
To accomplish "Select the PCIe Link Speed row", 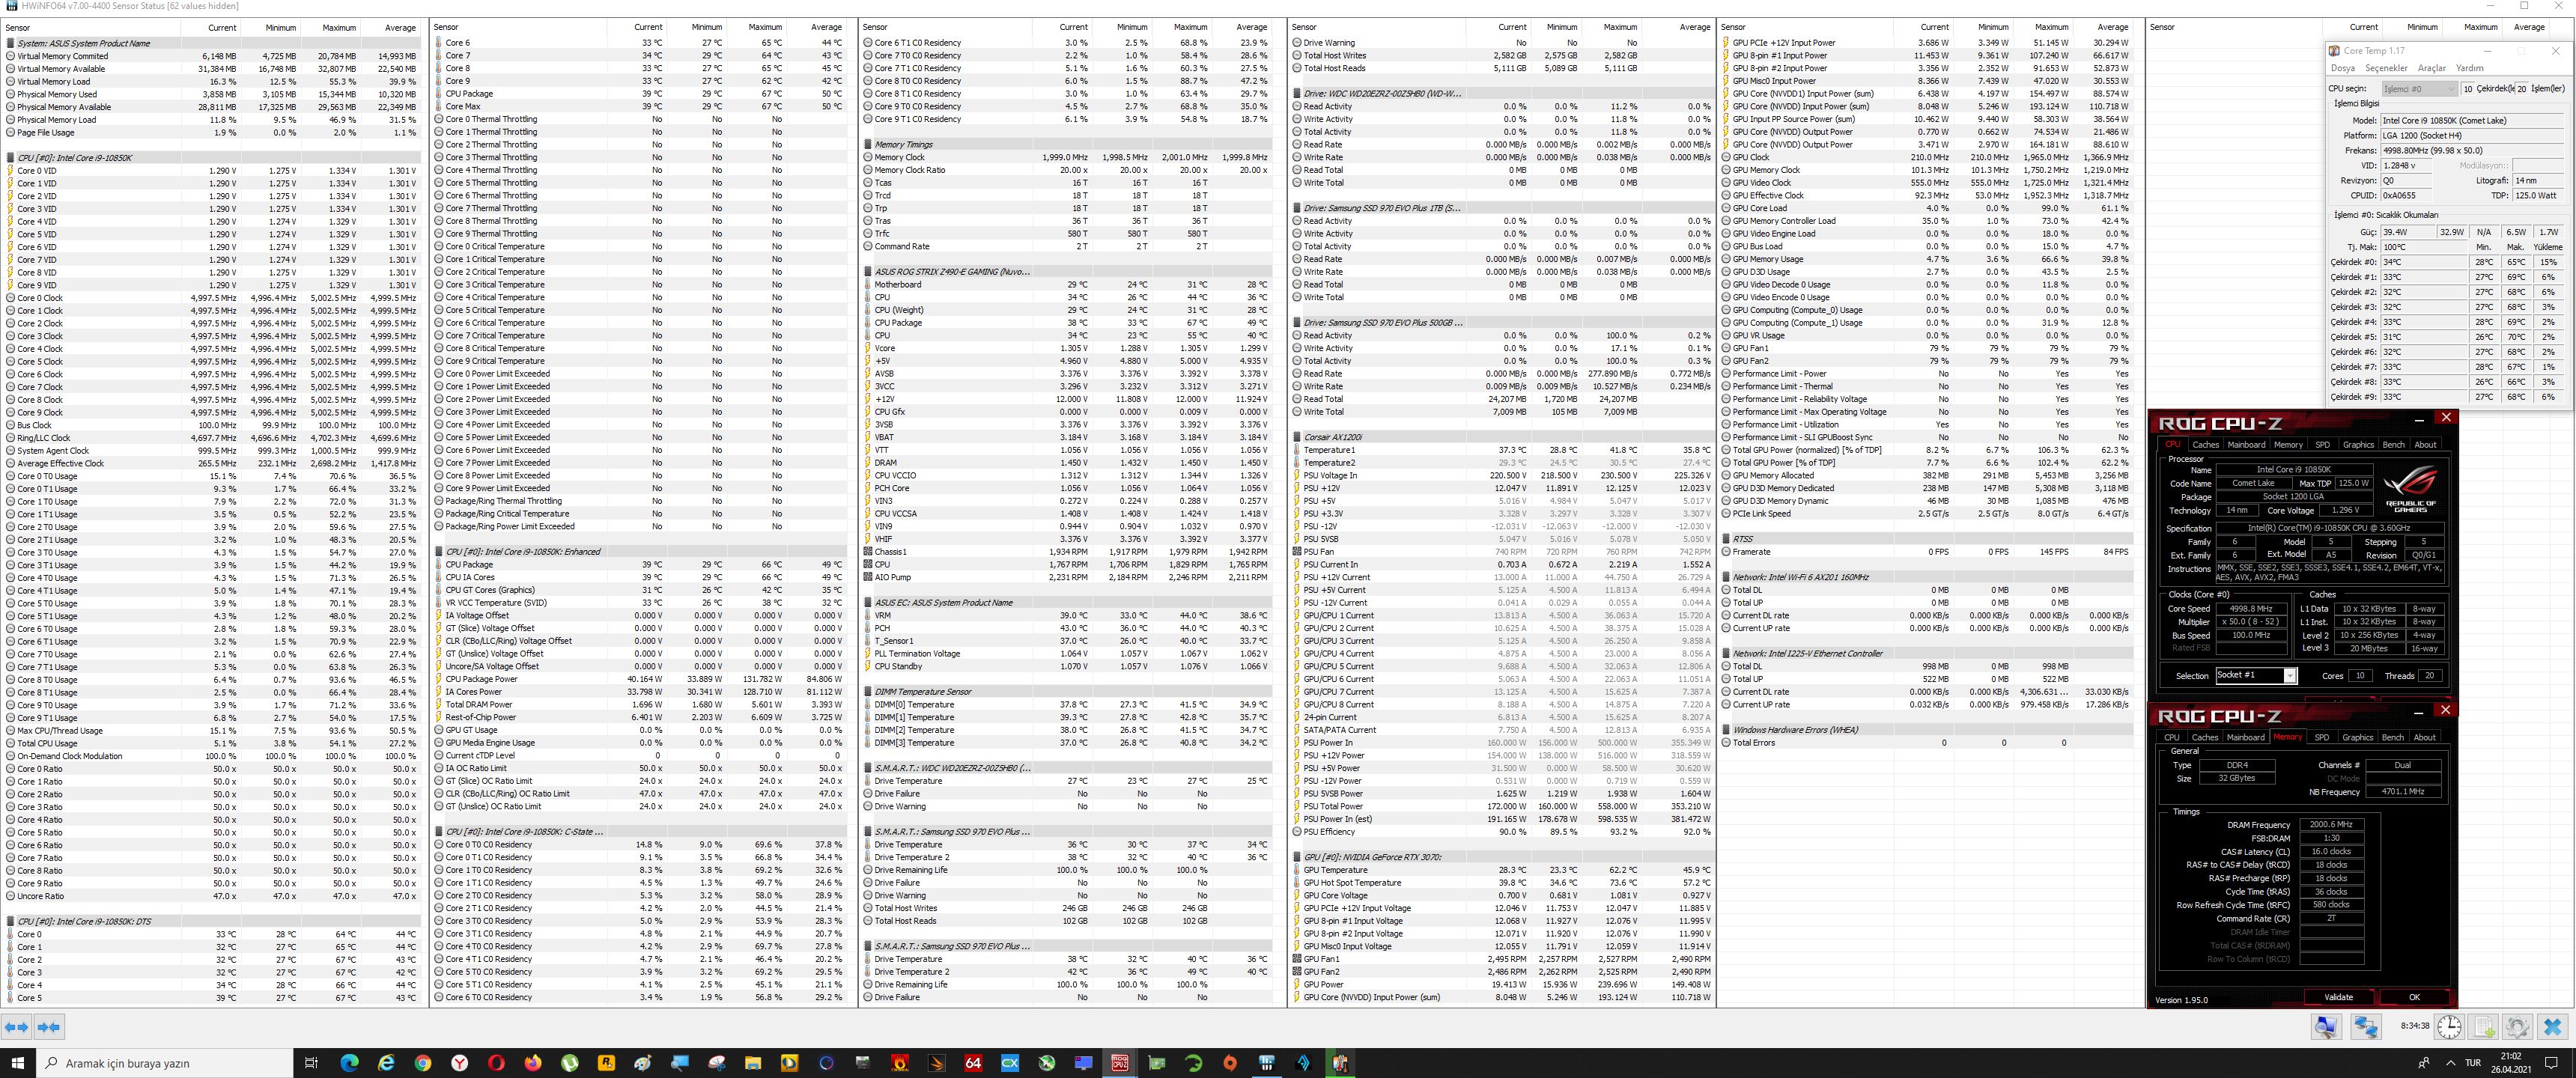I will pyautogui.click(x=1928, y=514).
